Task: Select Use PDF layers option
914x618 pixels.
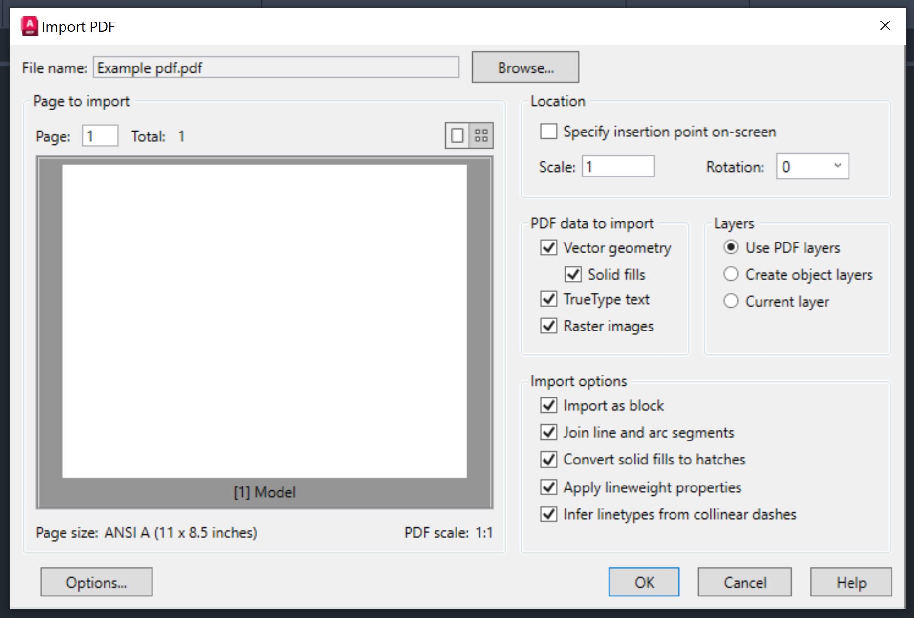Action: (x=731, y=247)
